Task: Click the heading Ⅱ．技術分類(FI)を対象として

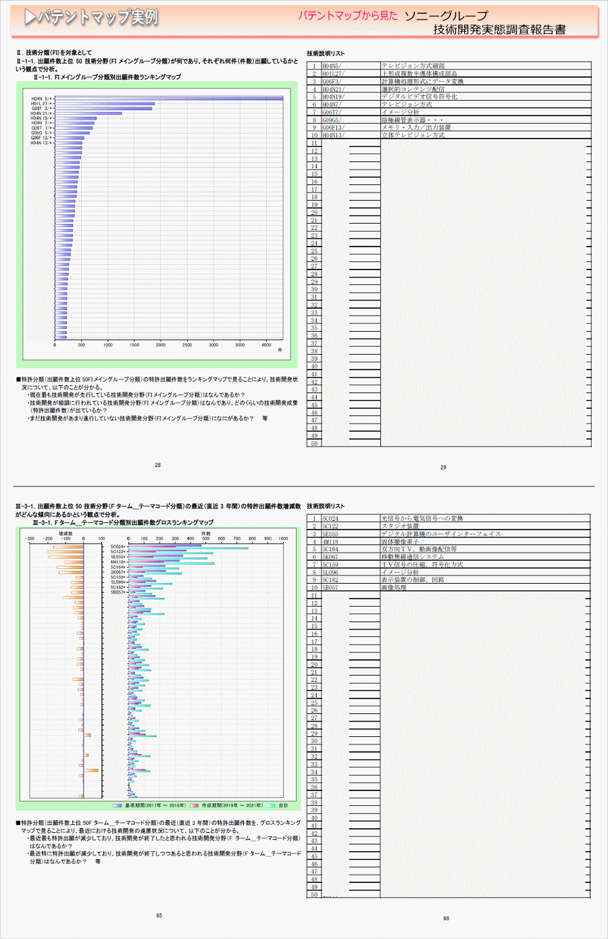Action: 54,53
